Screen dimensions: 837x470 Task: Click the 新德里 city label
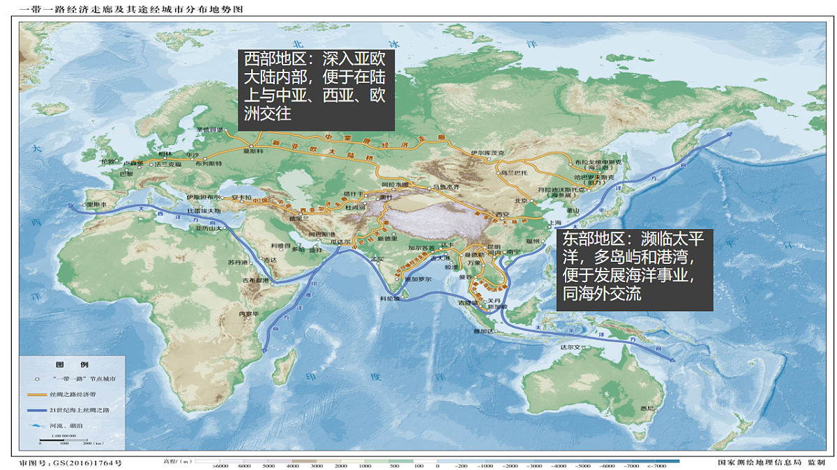click(386, 238)
